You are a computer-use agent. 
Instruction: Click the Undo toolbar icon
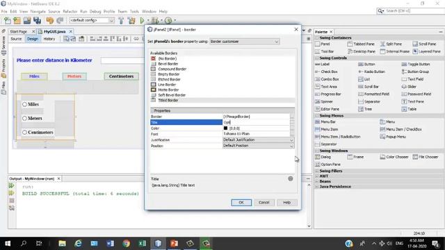pyautogui.click(x=50, y=20)
